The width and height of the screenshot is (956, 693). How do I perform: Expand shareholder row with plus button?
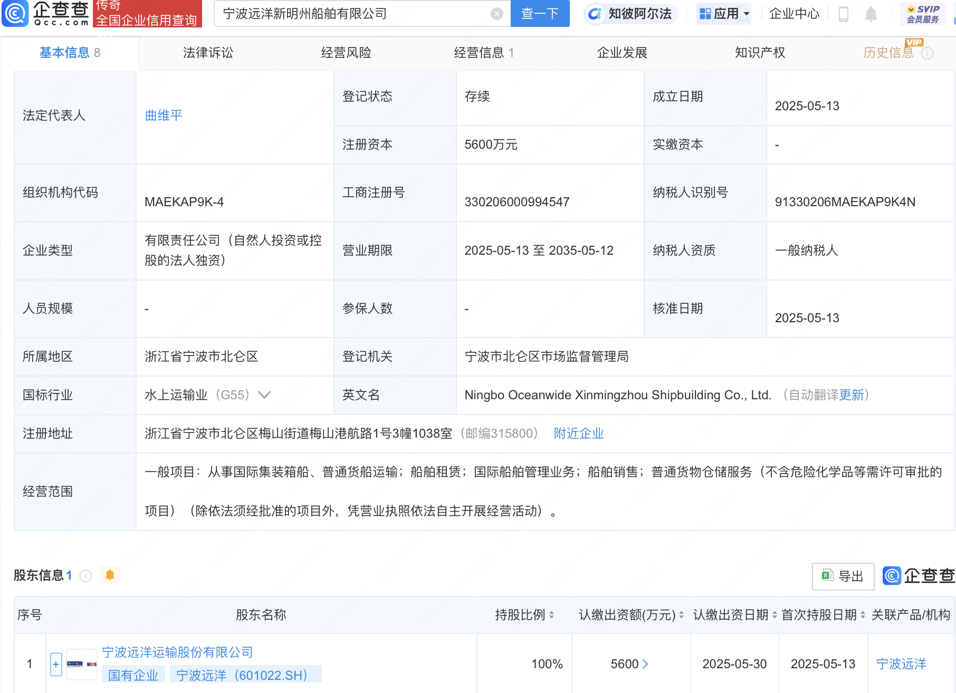[x=56, y=665]
